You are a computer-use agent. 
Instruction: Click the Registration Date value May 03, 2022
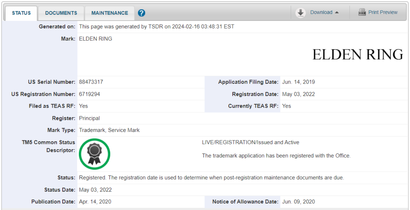coord(298,94)
